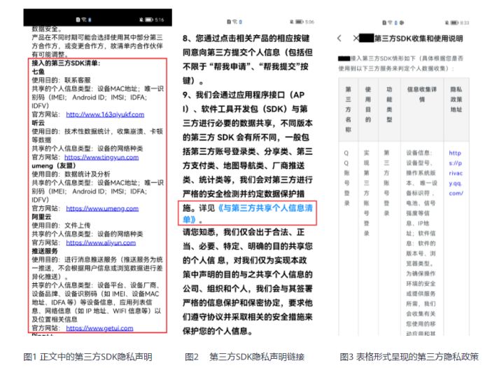Select the 七鱼 SDK heading
The width and height of the screenshot is (504, 368).
(x=38, y=71)
